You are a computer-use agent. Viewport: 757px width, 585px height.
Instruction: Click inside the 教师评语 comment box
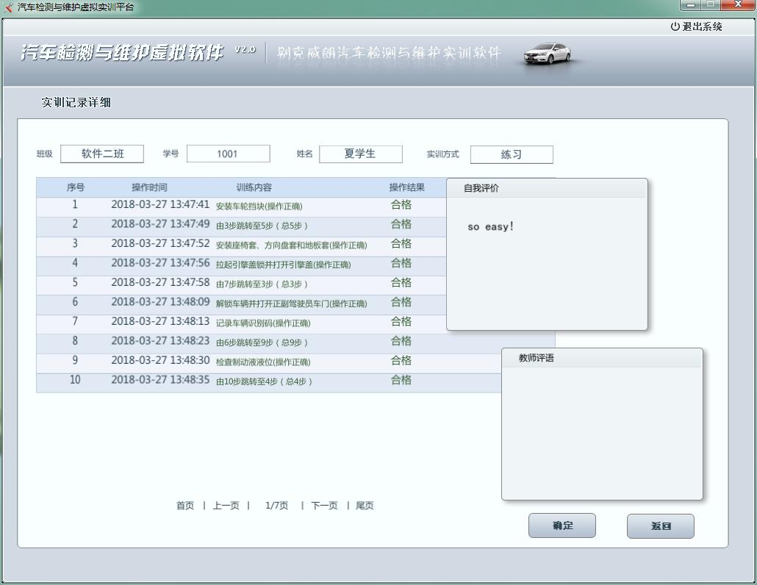(602, 432)
